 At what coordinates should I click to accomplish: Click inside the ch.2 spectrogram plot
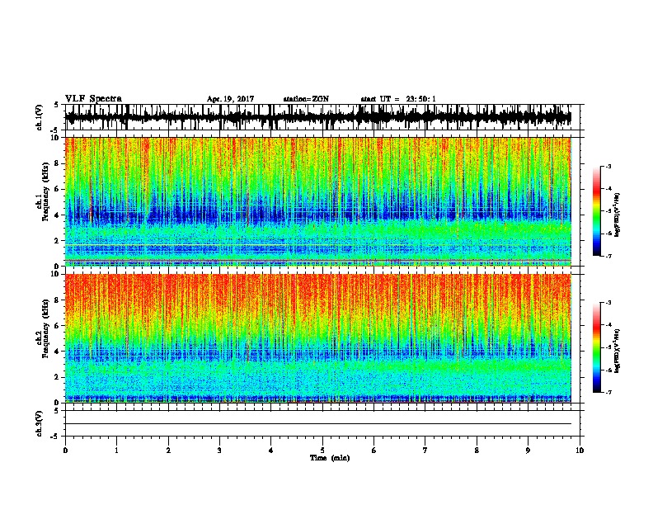pos(318,338)
